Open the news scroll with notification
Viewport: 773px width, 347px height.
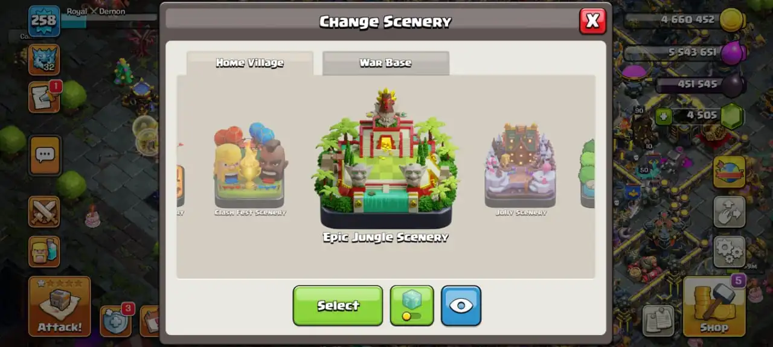44,97
